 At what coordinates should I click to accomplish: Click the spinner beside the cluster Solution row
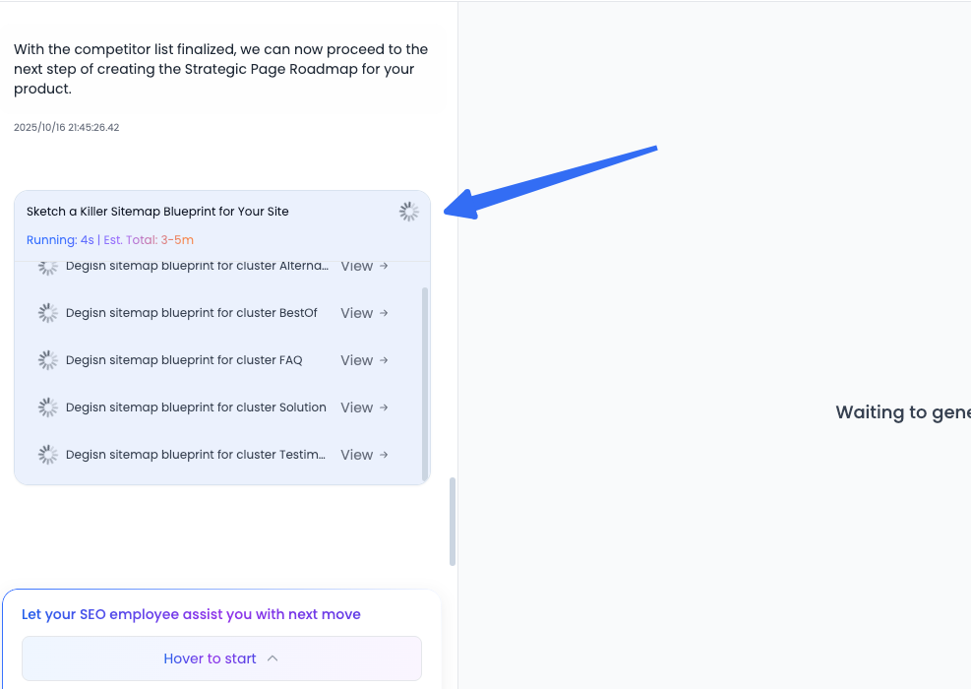click(47, 407)
